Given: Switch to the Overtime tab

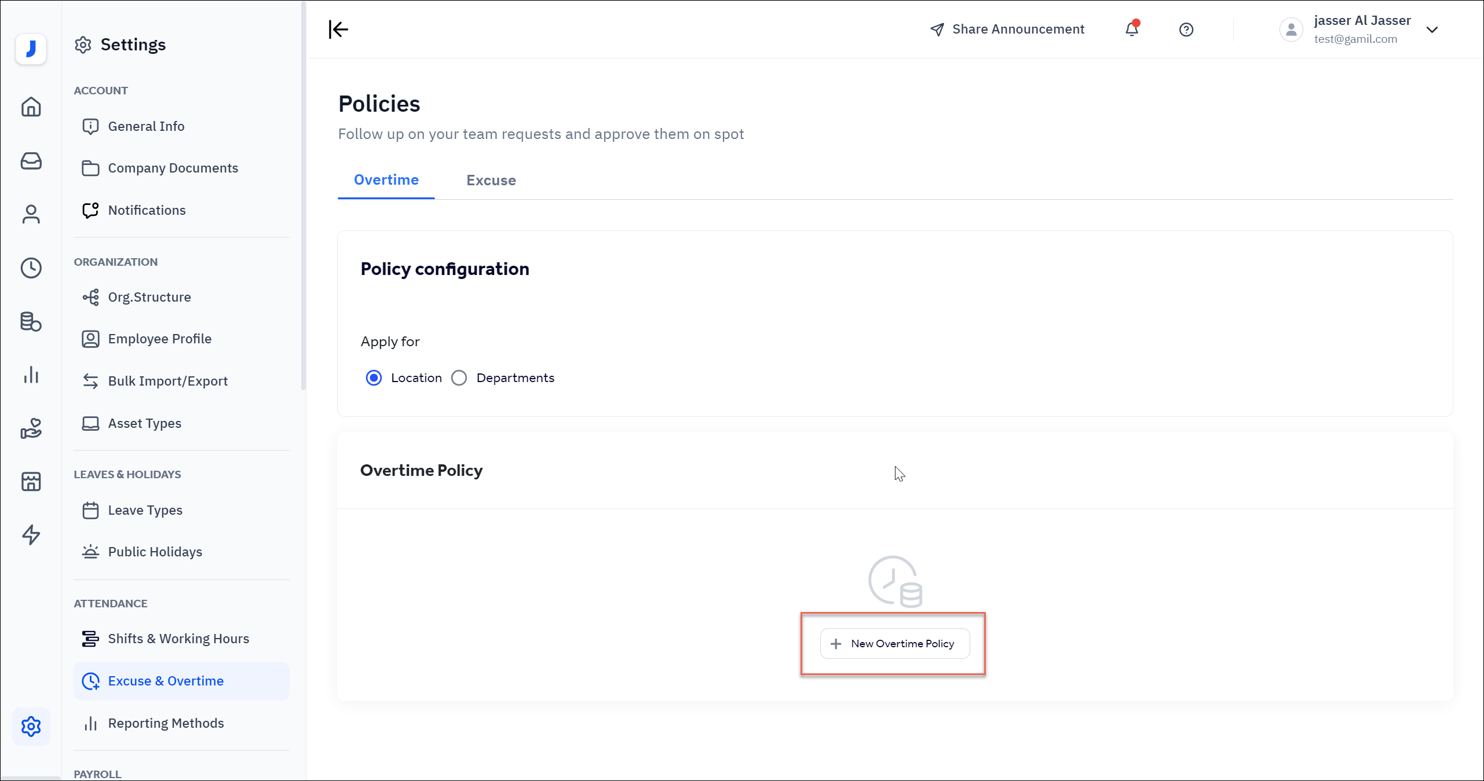Looking at the screenshot, I should (386, 180).
